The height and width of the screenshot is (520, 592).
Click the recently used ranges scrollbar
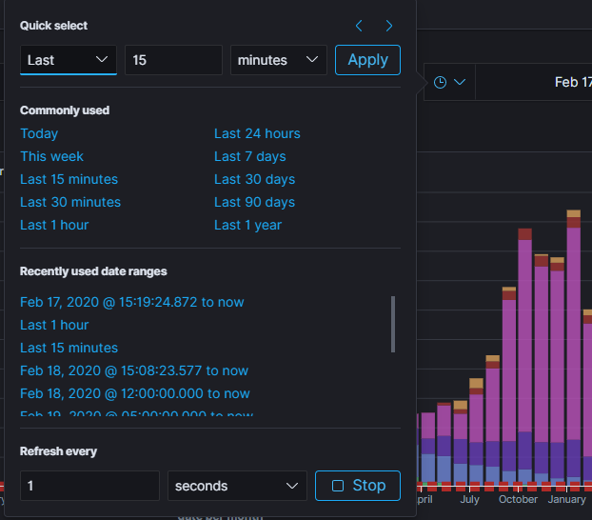(393, 324)
